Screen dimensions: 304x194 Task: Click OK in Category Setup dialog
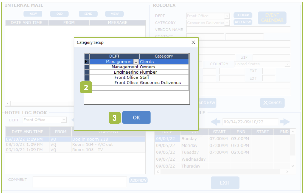click(x=136, y=117)
